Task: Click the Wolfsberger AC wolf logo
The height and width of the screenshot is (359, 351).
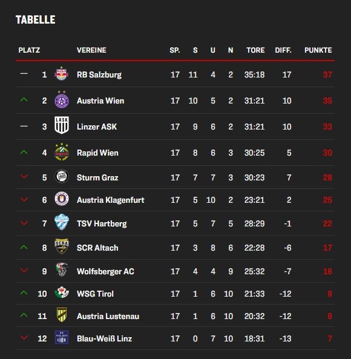Action: click(62, 270)
